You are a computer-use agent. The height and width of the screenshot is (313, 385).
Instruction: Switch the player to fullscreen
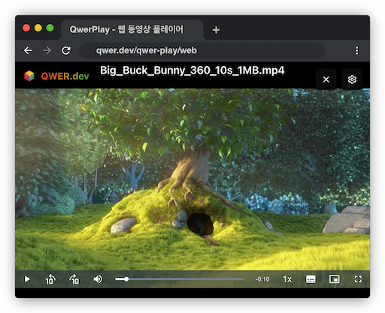[358, 279]
